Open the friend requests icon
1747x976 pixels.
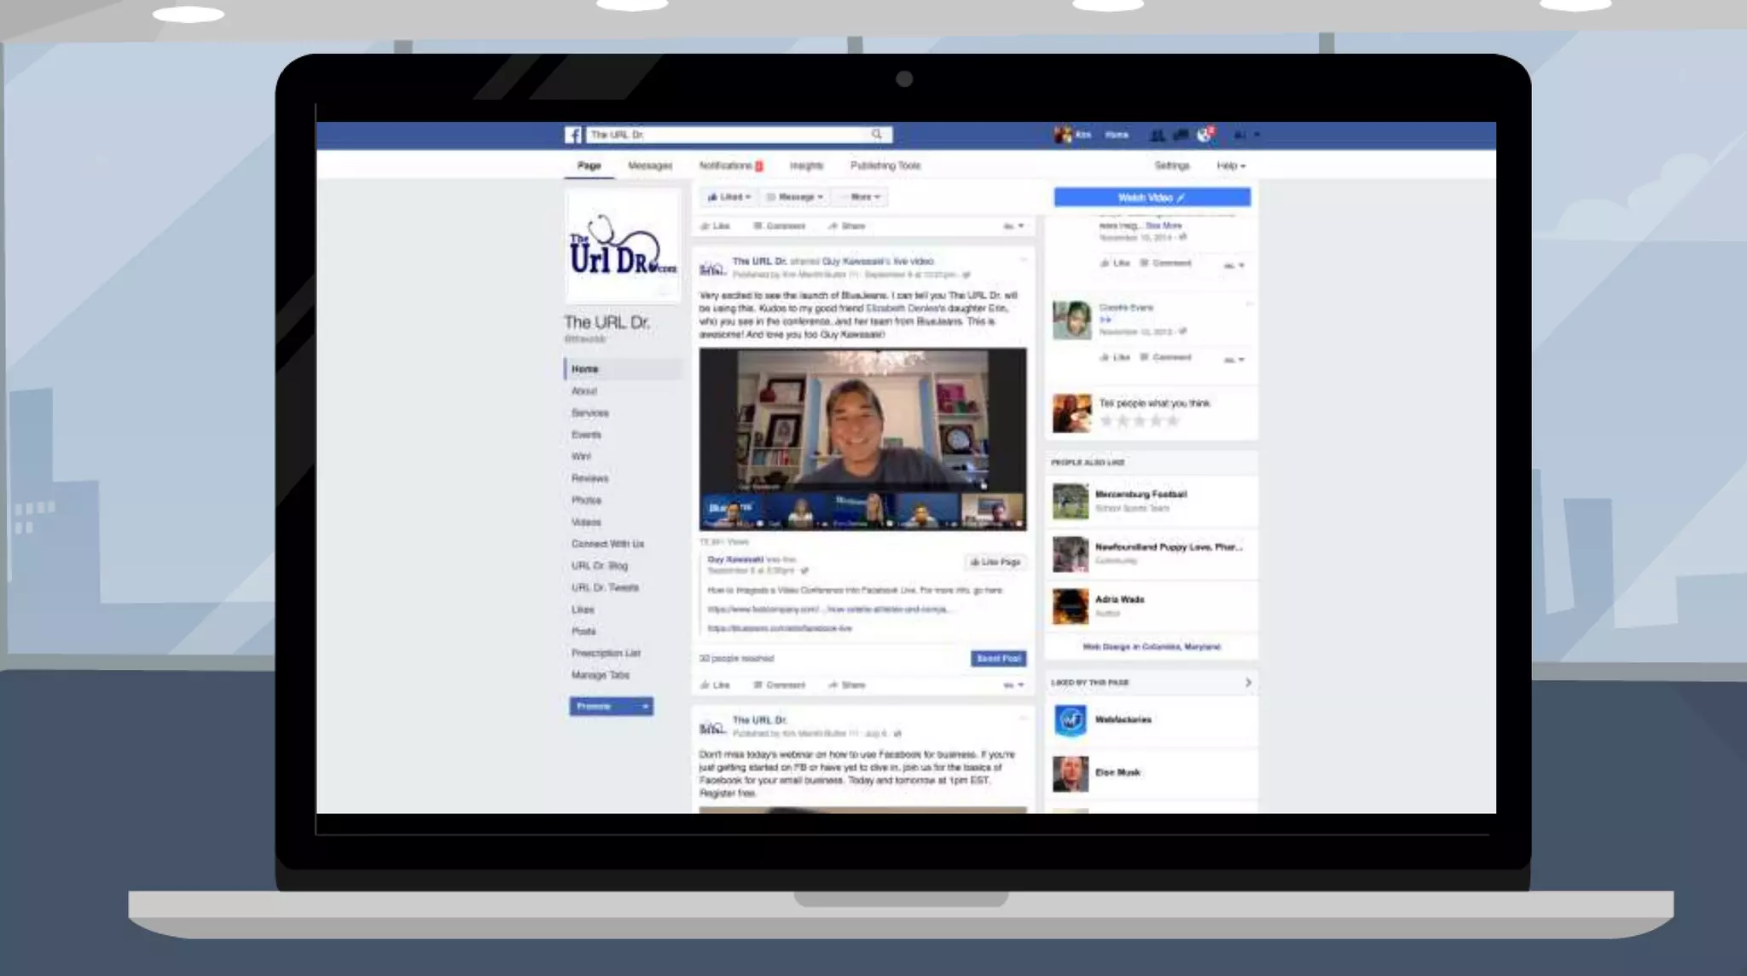(x=1157, y=135)
